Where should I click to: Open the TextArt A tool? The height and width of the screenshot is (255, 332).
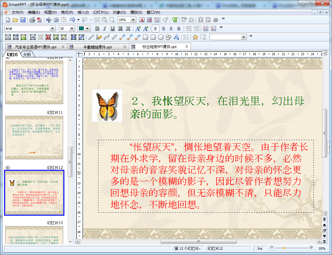pos(176,37)
